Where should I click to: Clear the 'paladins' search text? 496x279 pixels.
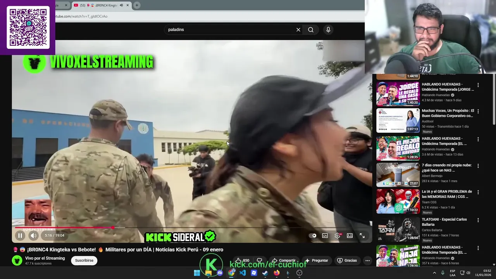click(x=298, y=29)
